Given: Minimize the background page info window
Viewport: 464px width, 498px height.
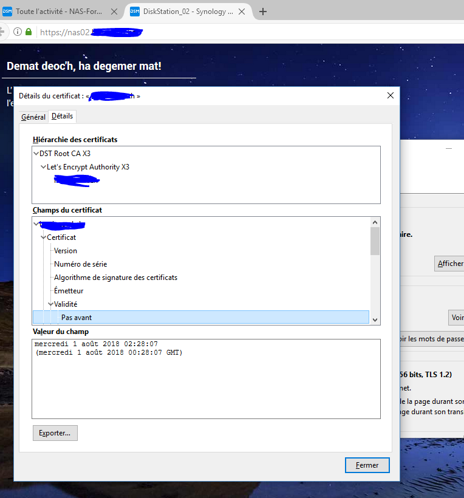Looking at the screenshot, I should (449, 148).
